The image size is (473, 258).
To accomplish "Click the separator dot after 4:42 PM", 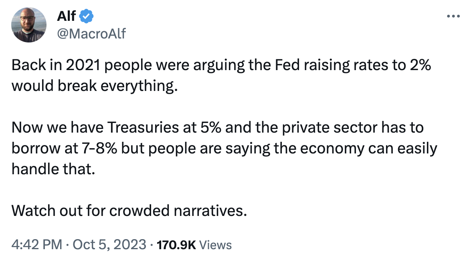I will 66,245.
